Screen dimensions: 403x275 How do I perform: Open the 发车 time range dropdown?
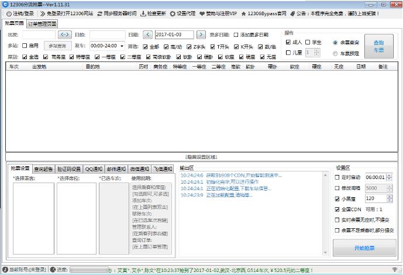[x=121, y=46]
